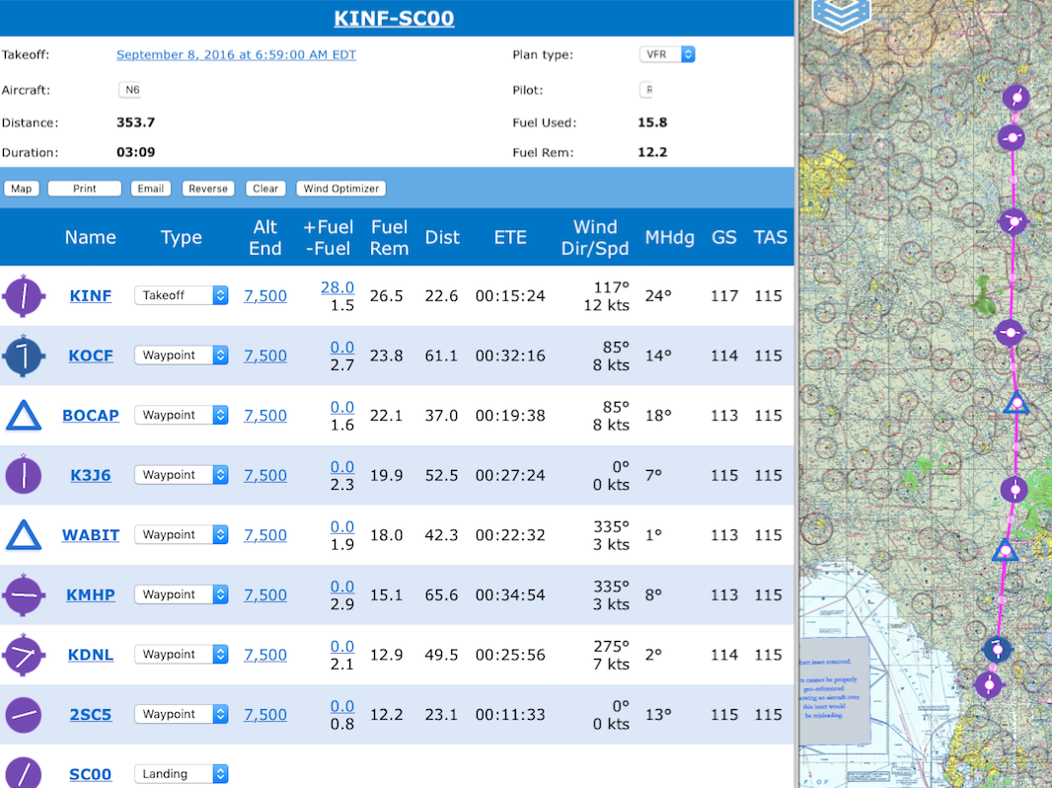This screenshot has width=1052, height=788.
Task: Open the KINF Takeoff type dropdown
Action: pyautogui.click(x=182, y=295)
